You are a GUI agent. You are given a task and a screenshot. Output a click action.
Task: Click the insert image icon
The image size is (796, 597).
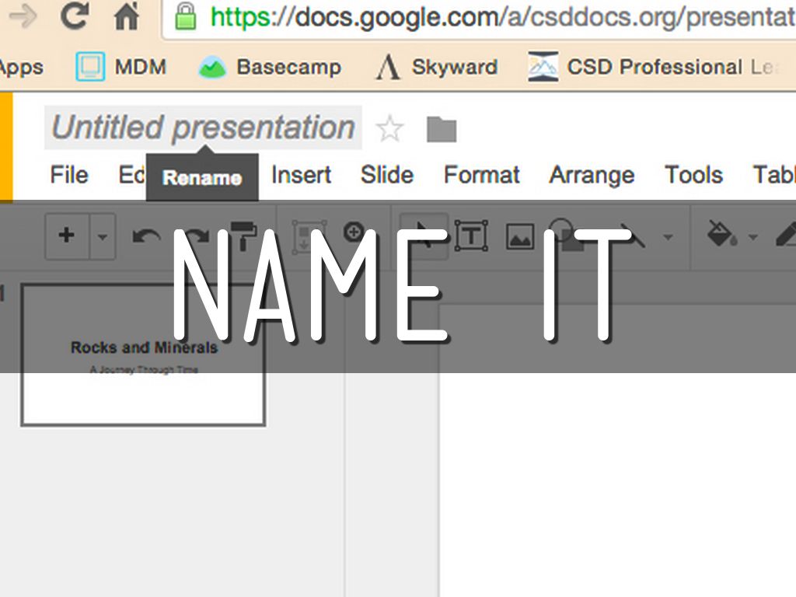(520, 236)
